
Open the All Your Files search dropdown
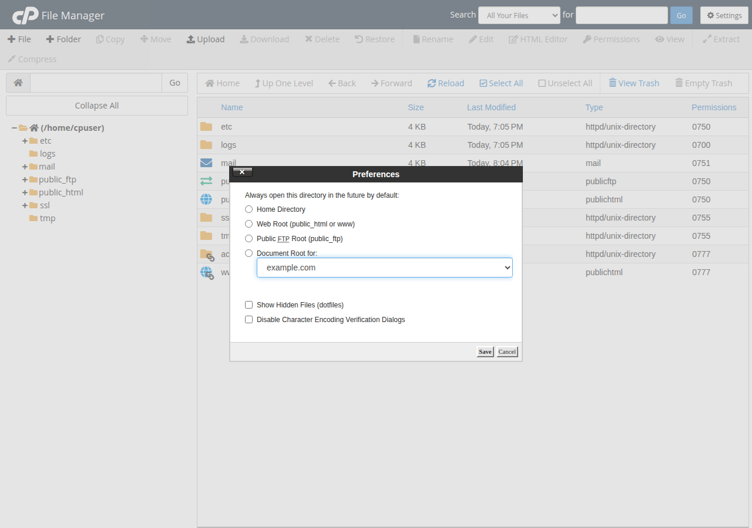(519, 15)
